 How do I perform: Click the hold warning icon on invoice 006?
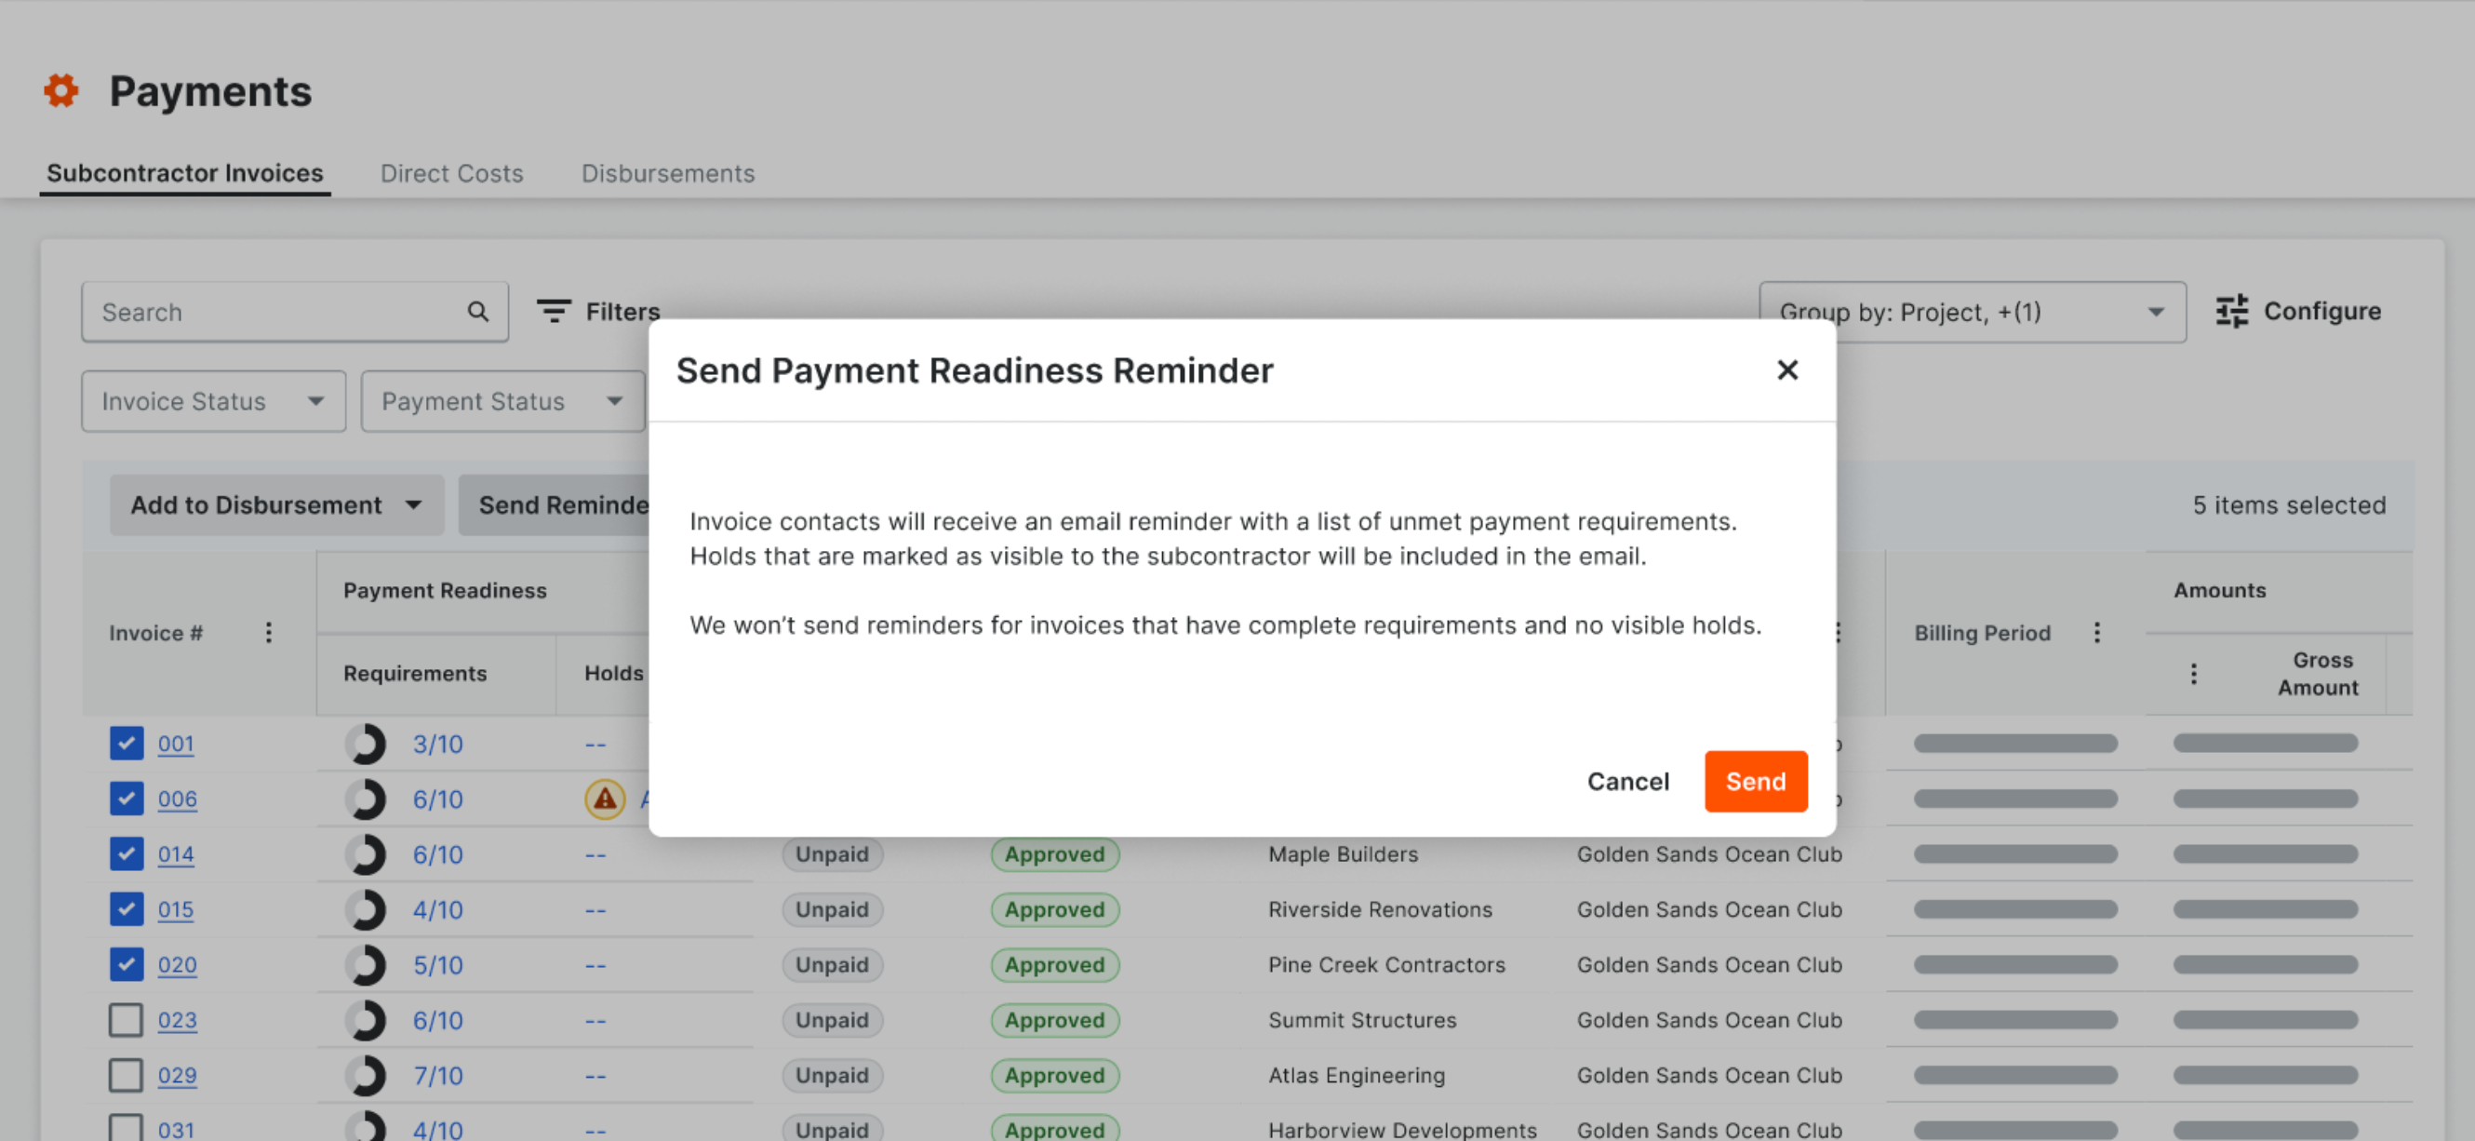coord(605,799)
